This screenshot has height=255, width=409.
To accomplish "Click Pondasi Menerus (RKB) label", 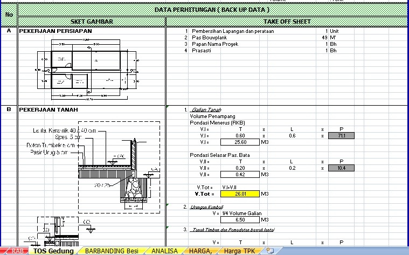I will click(x=217, y=123).
